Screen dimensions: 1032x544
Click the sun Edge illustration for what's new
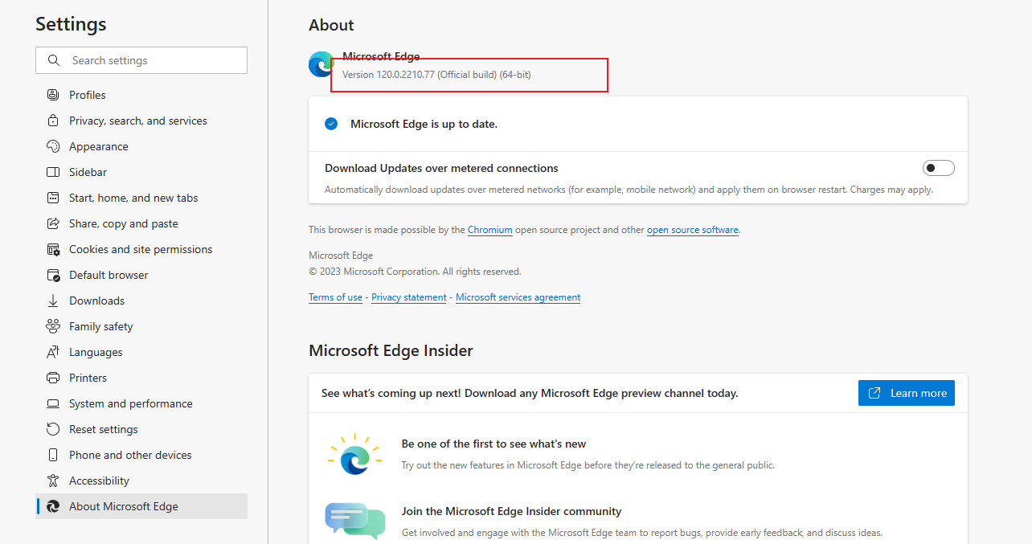tap(354, 455)
